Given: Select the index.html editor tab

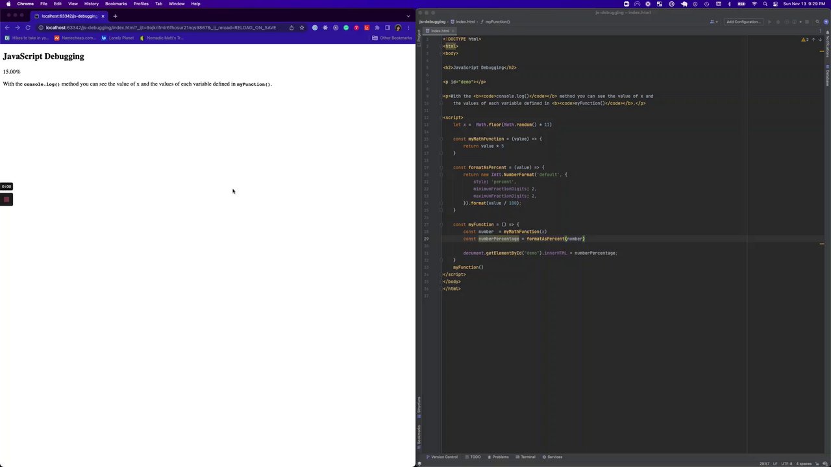Looking at the screenshot, I should coord(440,30).
